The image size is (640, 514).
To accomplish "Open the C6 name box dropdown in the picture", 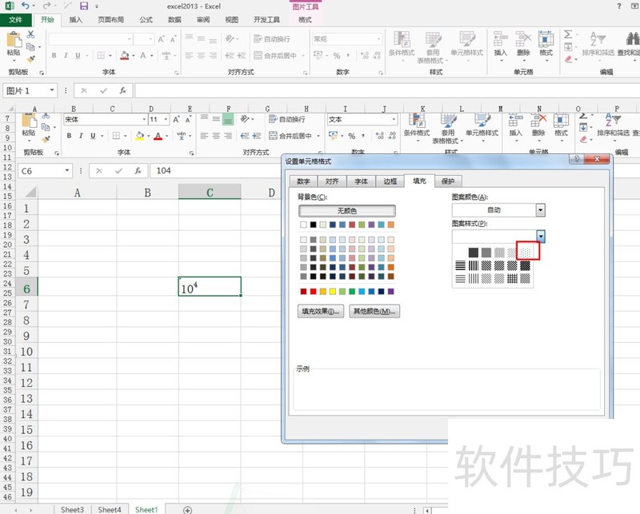I will point(67,170).
